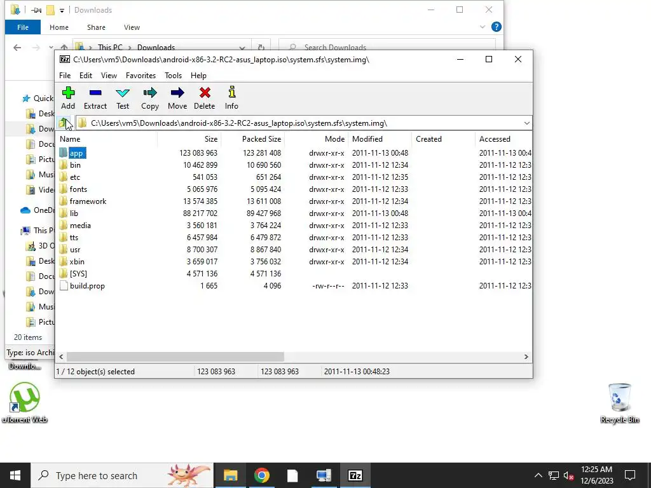
Task: Select the xbin folder icon
Action: [x=63, y=261]
